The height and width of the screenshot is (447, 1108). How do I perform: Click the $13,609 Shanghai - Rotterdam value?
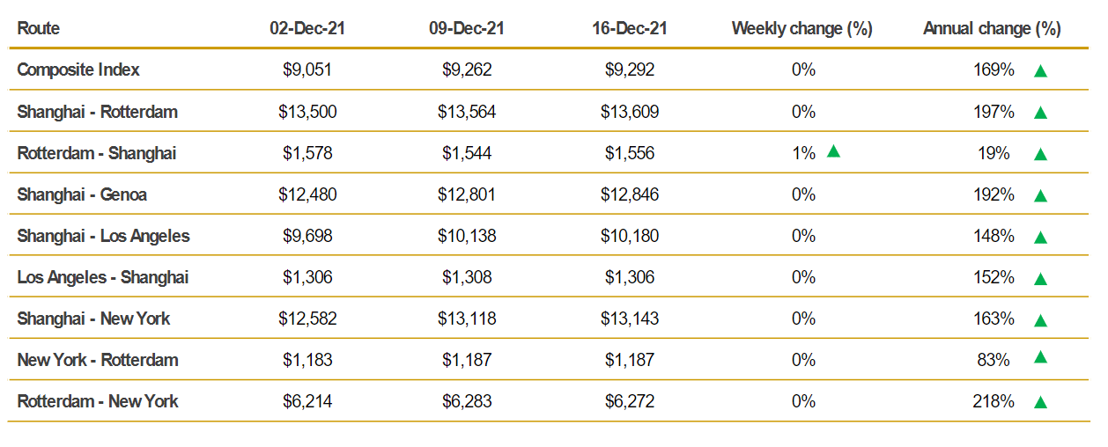[x=630, y=112]
